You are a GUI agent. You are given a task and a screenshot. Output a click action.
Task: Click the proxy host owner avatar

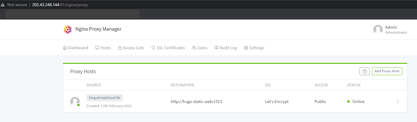[75, 102]
